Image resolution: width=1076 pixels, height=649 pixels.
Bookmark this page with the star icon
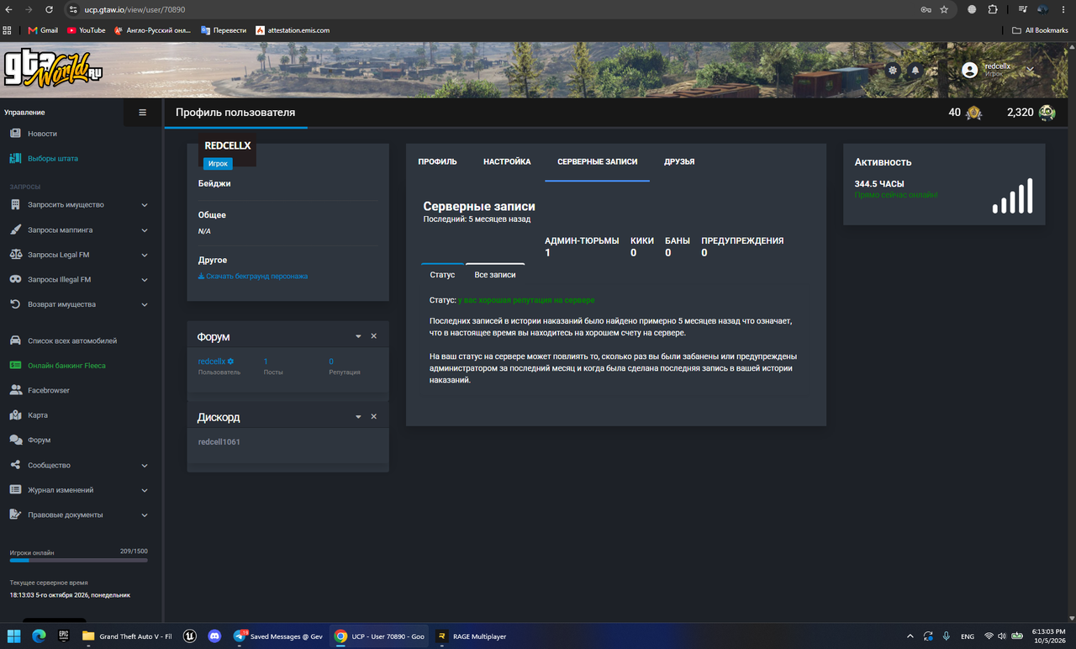[944, 10]
